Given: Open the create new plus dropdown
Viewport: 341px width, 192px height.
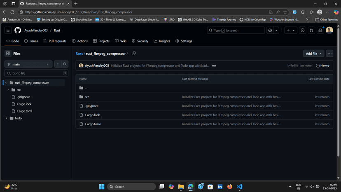Looking at the screenshot, I should tap(290, 30).
